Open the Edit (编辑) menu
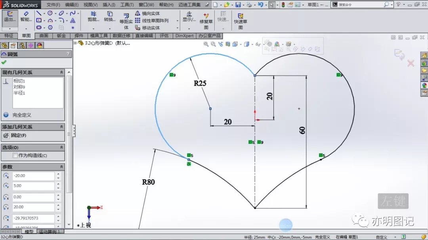428x240 pixels. (72, 5)
